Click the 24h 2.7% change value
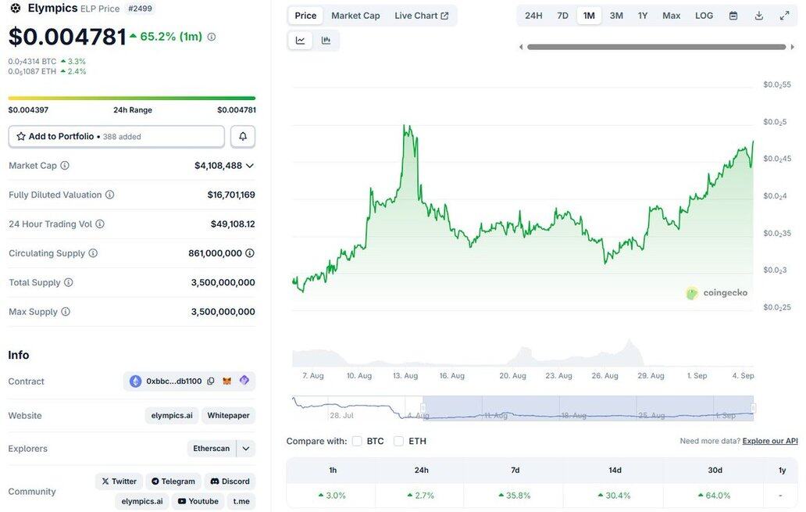Image resolution: width=806 pixels, height=512 pixels. (x=420, y=496)
